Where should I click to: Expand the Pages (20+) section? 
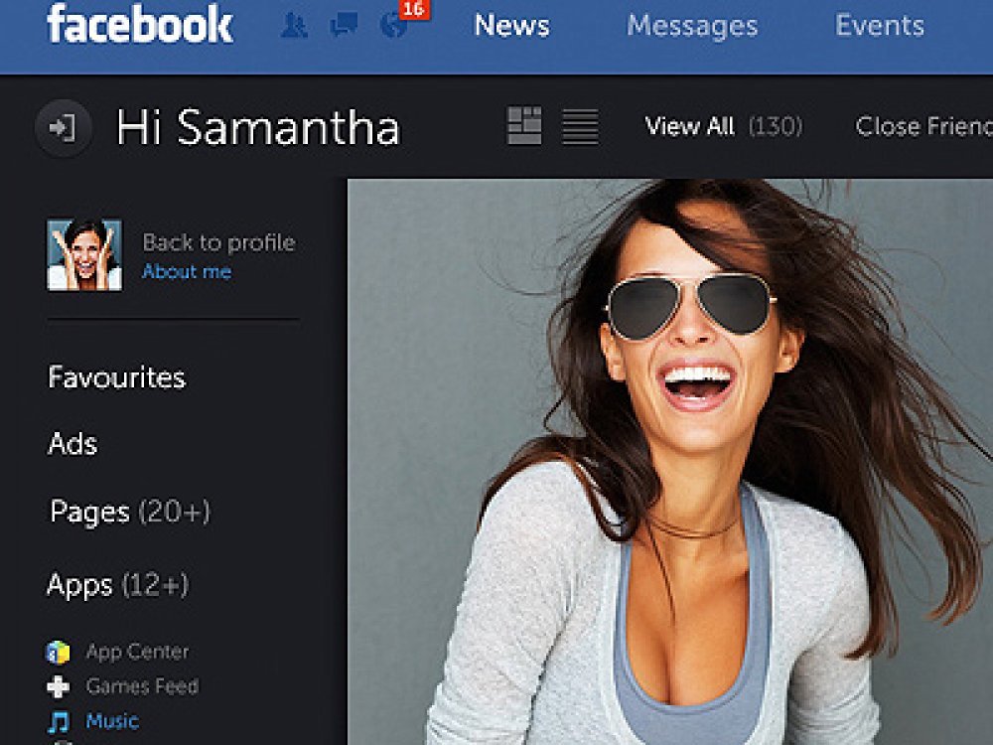[130, 512]
